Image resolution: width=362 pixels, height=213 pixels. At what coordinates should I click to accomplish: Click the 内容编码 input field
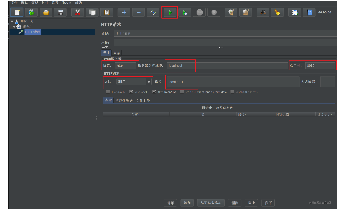[327, 82]
